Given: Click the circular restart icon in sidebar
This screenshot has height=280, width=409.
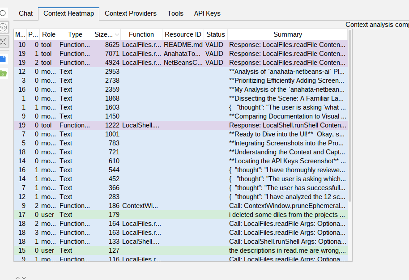Looking at the screenshot, I should click(3, 13).
